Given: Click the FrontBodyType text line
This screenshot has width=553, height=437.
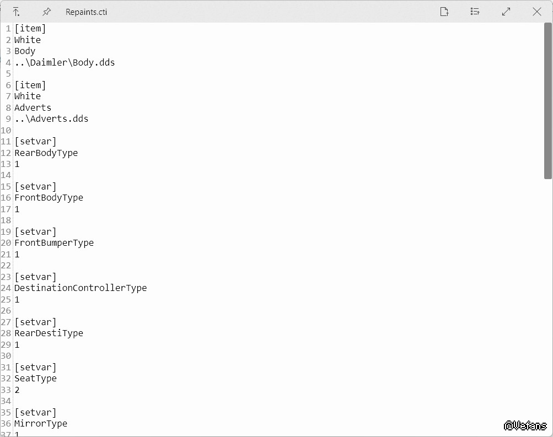Looking at the screenshot, I should click(x=49, y=197).
